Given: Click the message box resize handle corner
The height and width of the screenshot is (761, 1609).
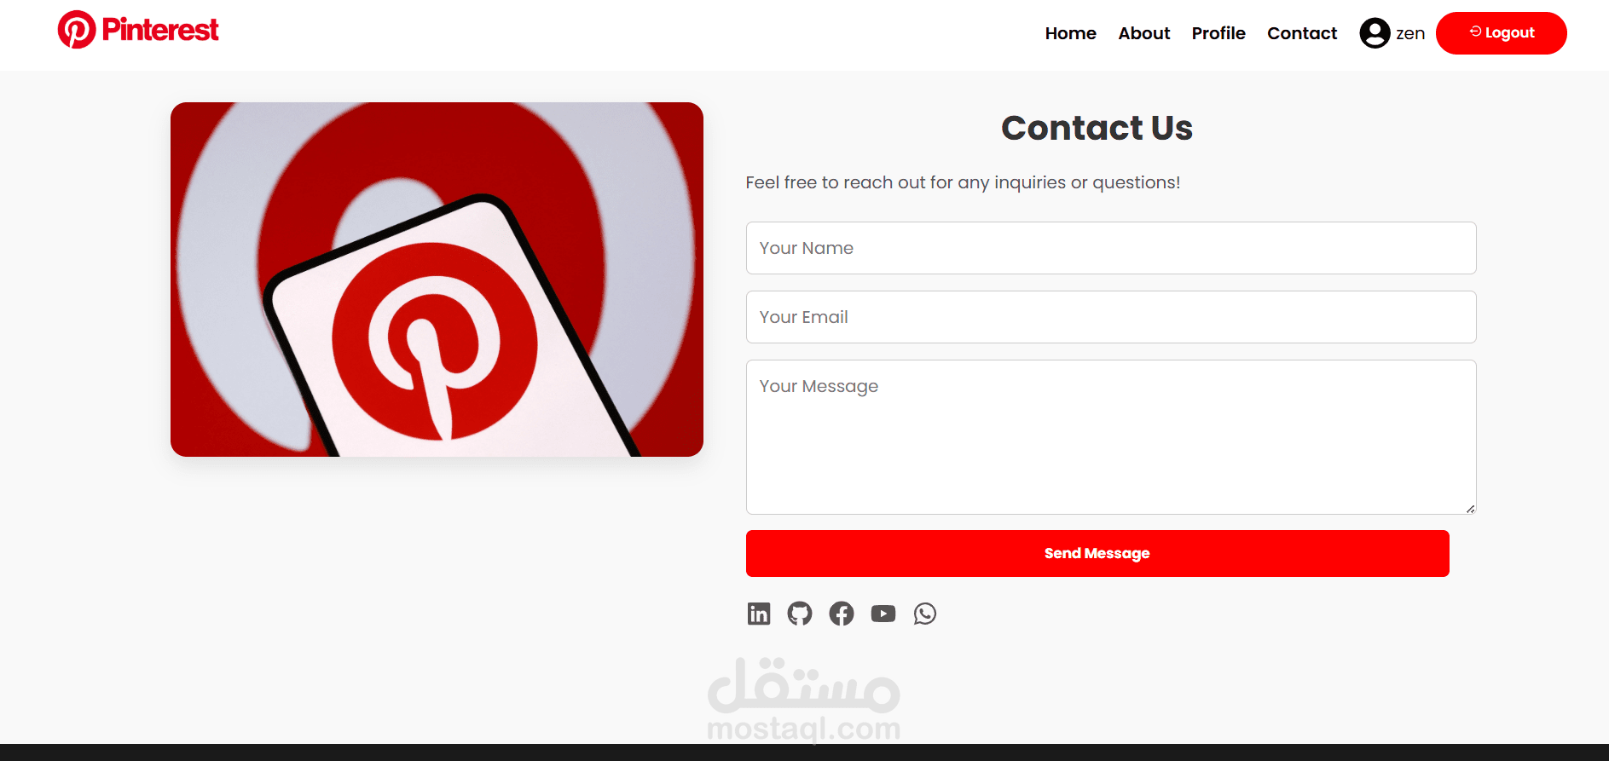Looking at the screenshot, I should click(x=1470, y=509).
